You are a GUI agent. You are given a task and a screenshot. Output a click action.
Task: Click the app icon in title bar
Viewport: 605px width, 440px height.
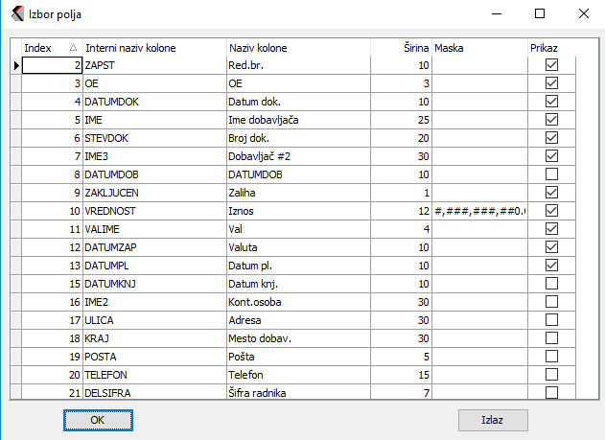click(x=16, y=14)
